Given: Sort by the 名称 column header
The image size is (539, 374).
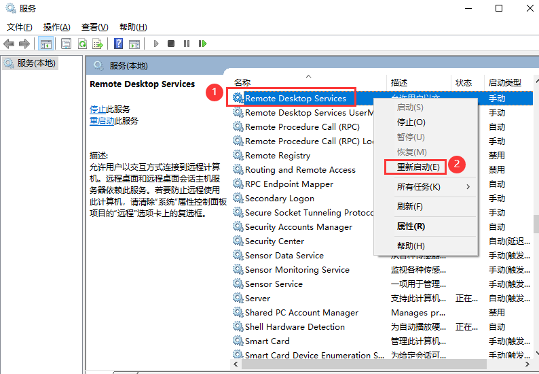Looking at the screenshot, I should click(308, 83).
